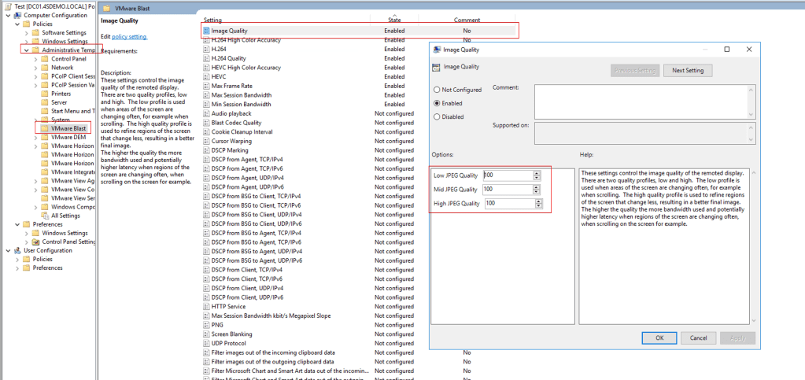Click the All Settings icon in tree
The image size is (805, 380).
(x=45, y=216)
